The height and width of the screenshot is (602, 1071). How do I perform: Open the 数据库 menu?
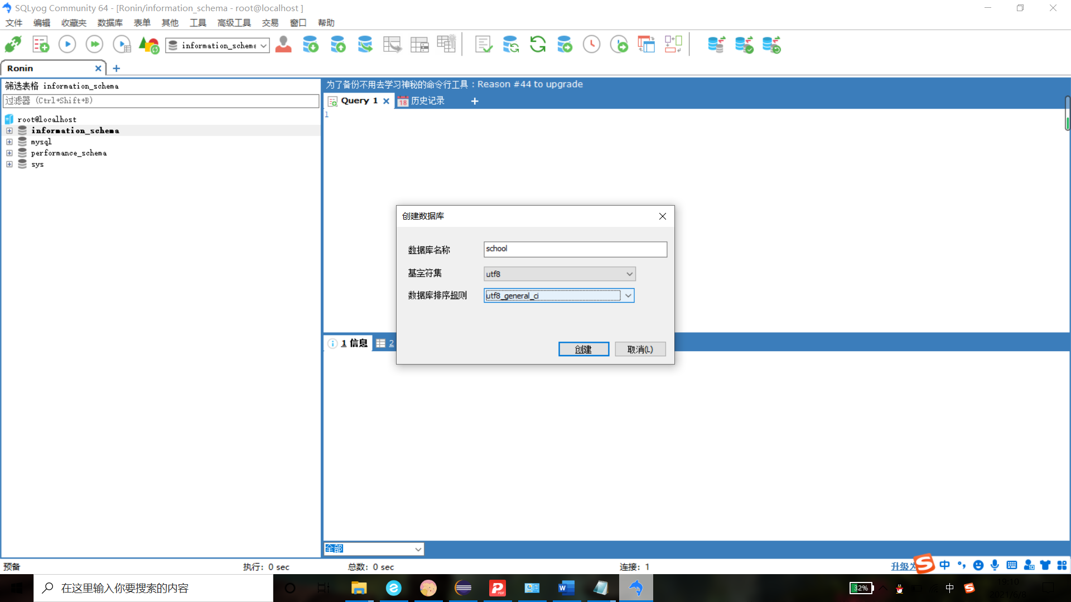click(x=109, y=23)
